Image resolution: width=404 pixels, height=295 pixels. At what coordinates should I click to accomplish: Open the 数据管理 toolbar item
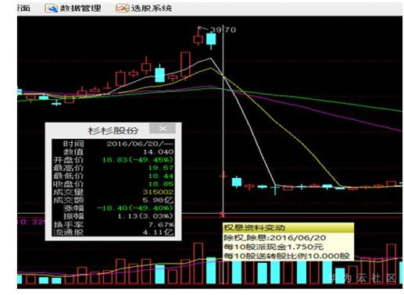[x=73, y=9]
